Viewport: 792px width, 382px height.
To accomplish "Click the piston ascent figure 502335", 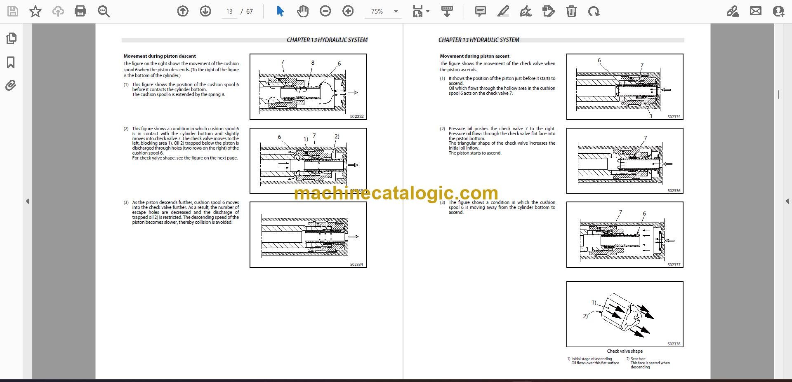I will [625, 87].
